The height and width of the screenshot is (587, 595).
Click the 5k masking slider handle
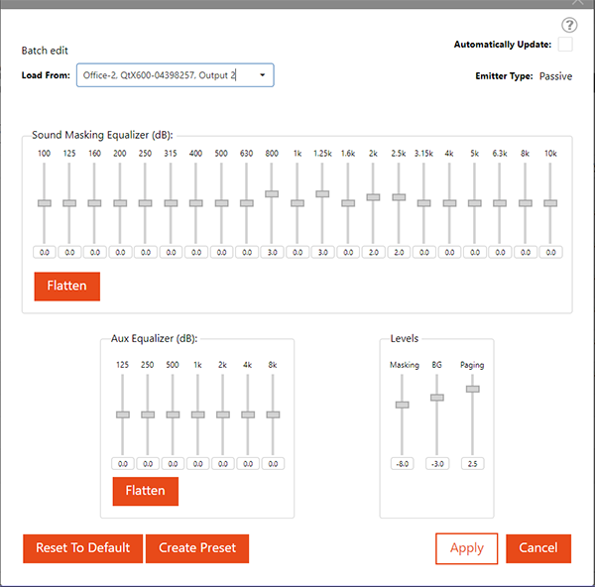click(x=475, y=203)
